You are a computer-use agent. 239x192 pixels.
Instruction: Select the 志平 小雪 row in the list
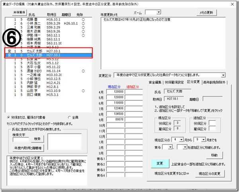pos(49,67)
